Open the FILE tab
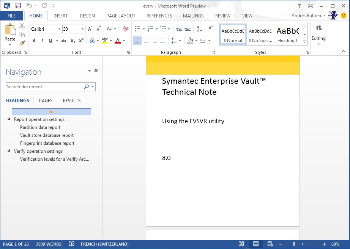This screenshot has width=350, height=249. click(x=11, y=16)
